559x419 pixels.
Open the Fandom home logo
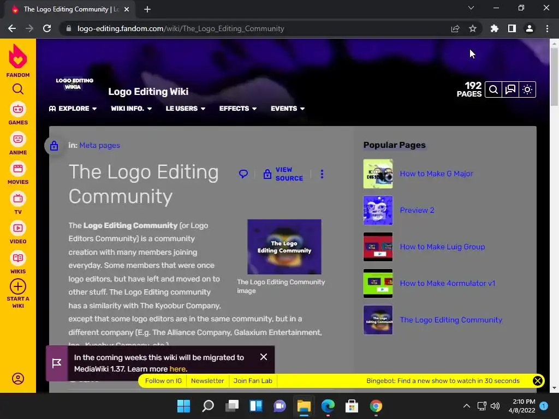pos(18,61)
